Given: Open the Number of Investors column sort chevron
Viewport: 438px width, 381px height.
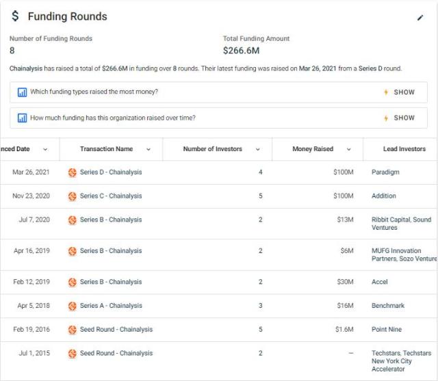Looking at the screenshot, I should point(257,149).
